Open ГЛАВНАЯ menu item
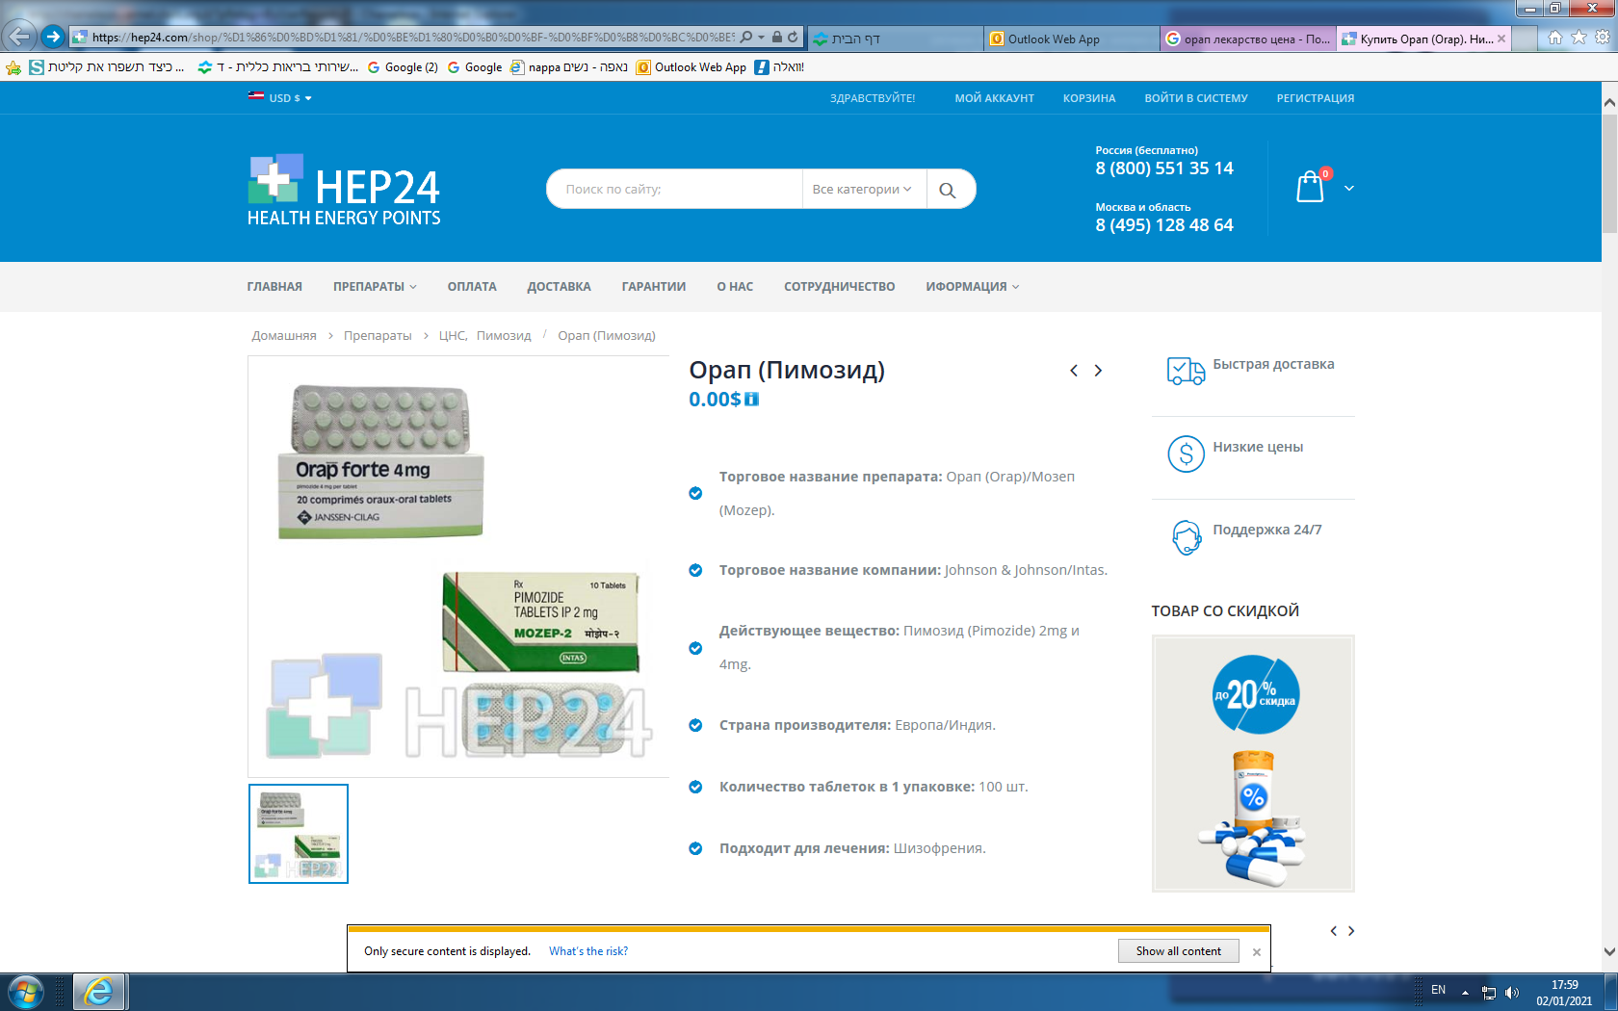The height and width of the screenshot is (1011, 1618). coord(274,287)
